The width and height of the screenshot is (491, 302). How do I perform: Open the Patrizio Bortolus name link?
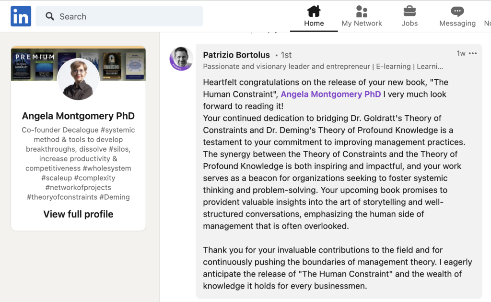[x=236, y=55]
